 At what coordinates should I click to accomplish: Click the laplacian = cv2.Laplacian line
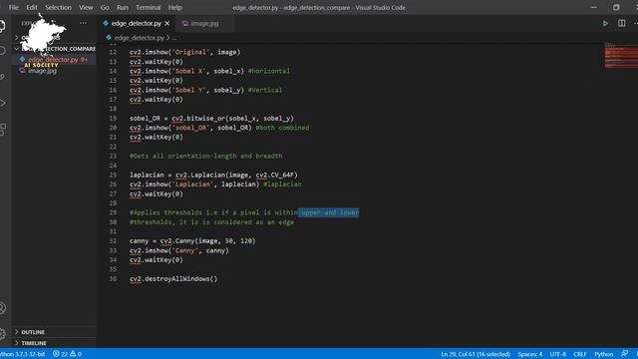pos(213,176)
